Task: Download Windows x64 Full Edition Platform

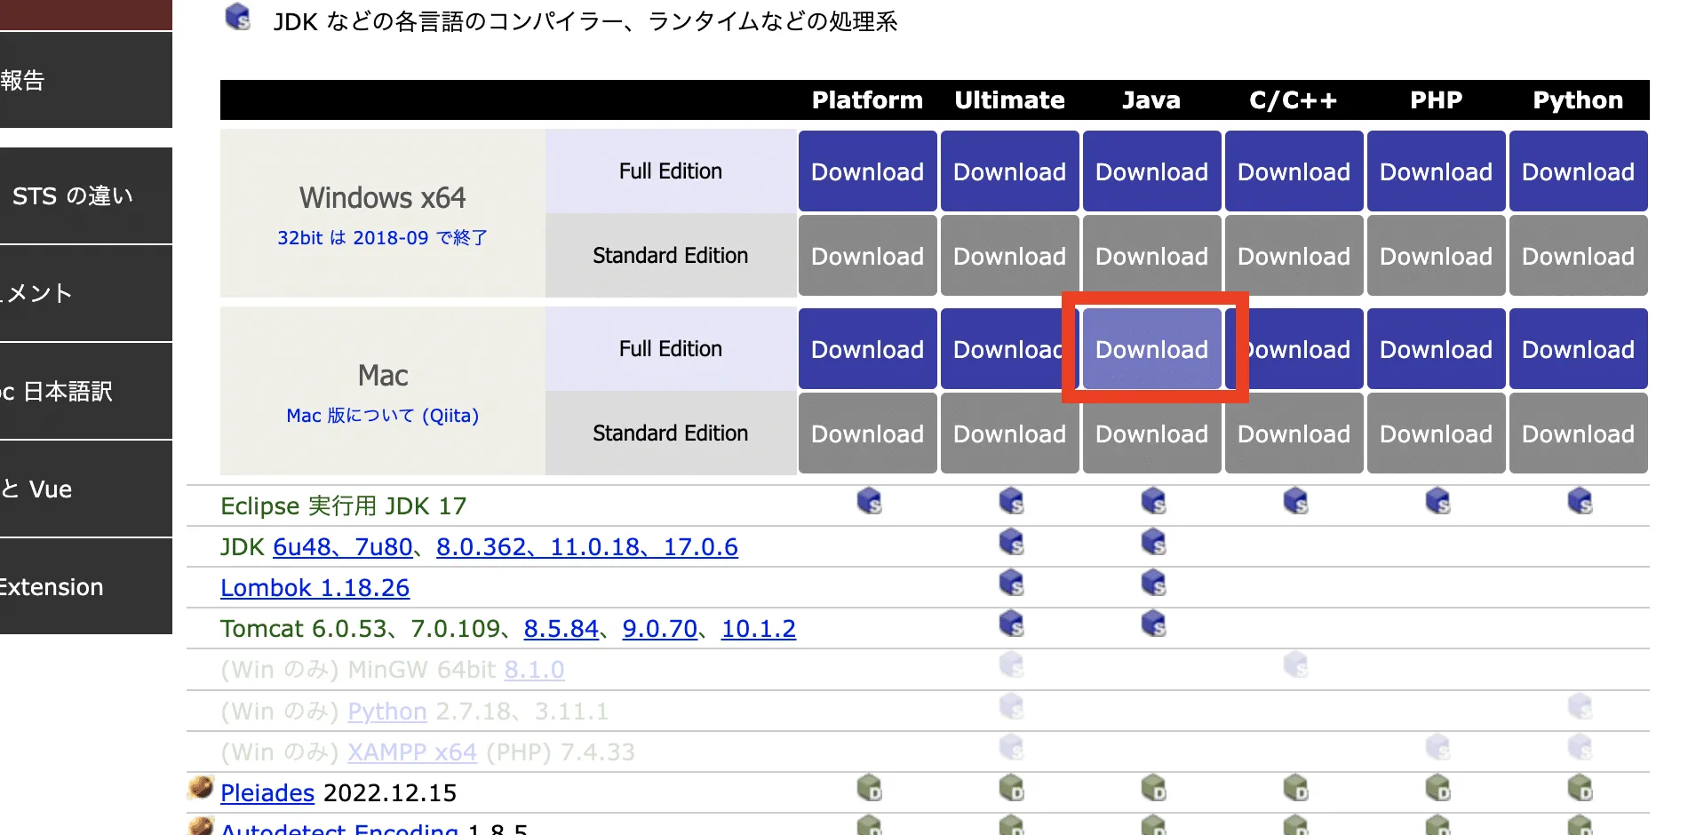Action: 868,171
